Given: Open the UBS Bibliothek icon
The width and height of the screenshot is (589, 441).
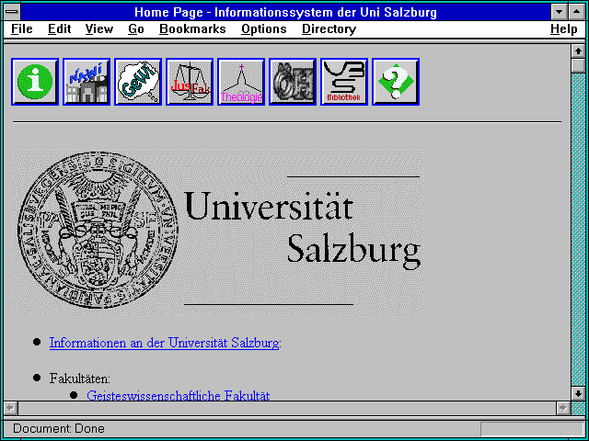Looking at the screenshot, I should [343, 82].
